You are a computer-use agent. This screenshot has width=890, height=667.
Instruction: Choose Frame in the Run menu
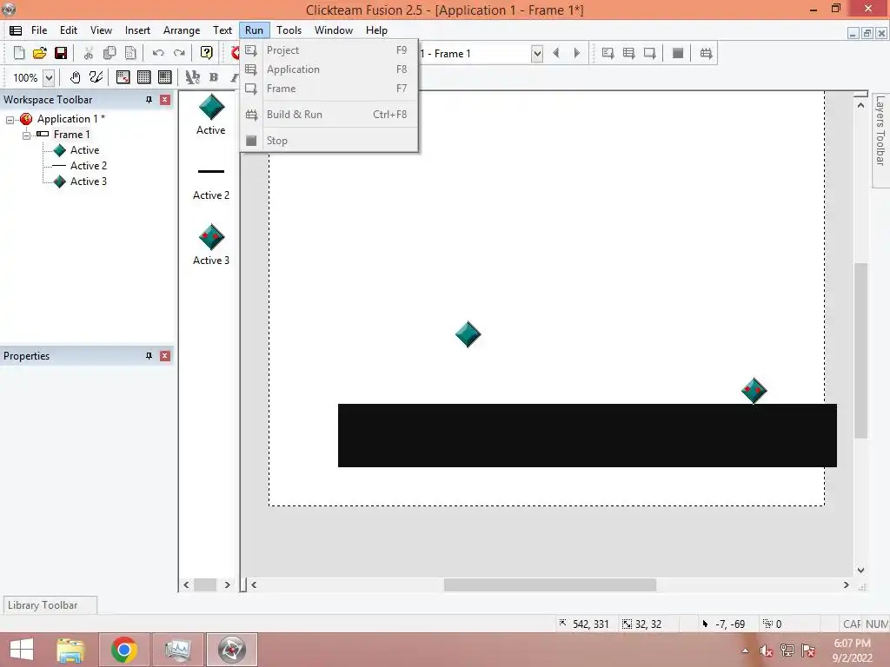click(x=329, y=89)
